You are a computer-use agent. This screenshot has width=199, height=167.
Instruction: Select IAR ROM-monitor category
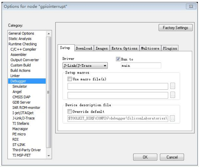coord(26,108)
